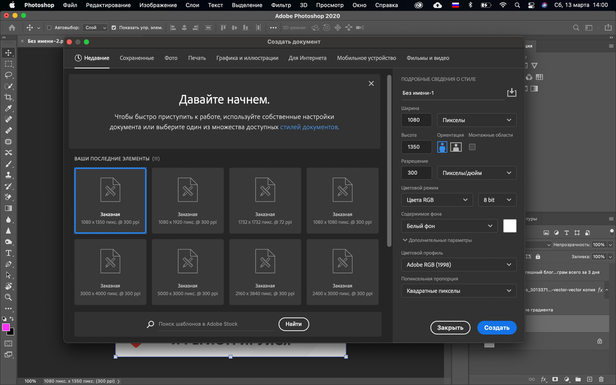Click the delete layer trash icon
The height and width of the screenshot is (385, 616).
601,379
